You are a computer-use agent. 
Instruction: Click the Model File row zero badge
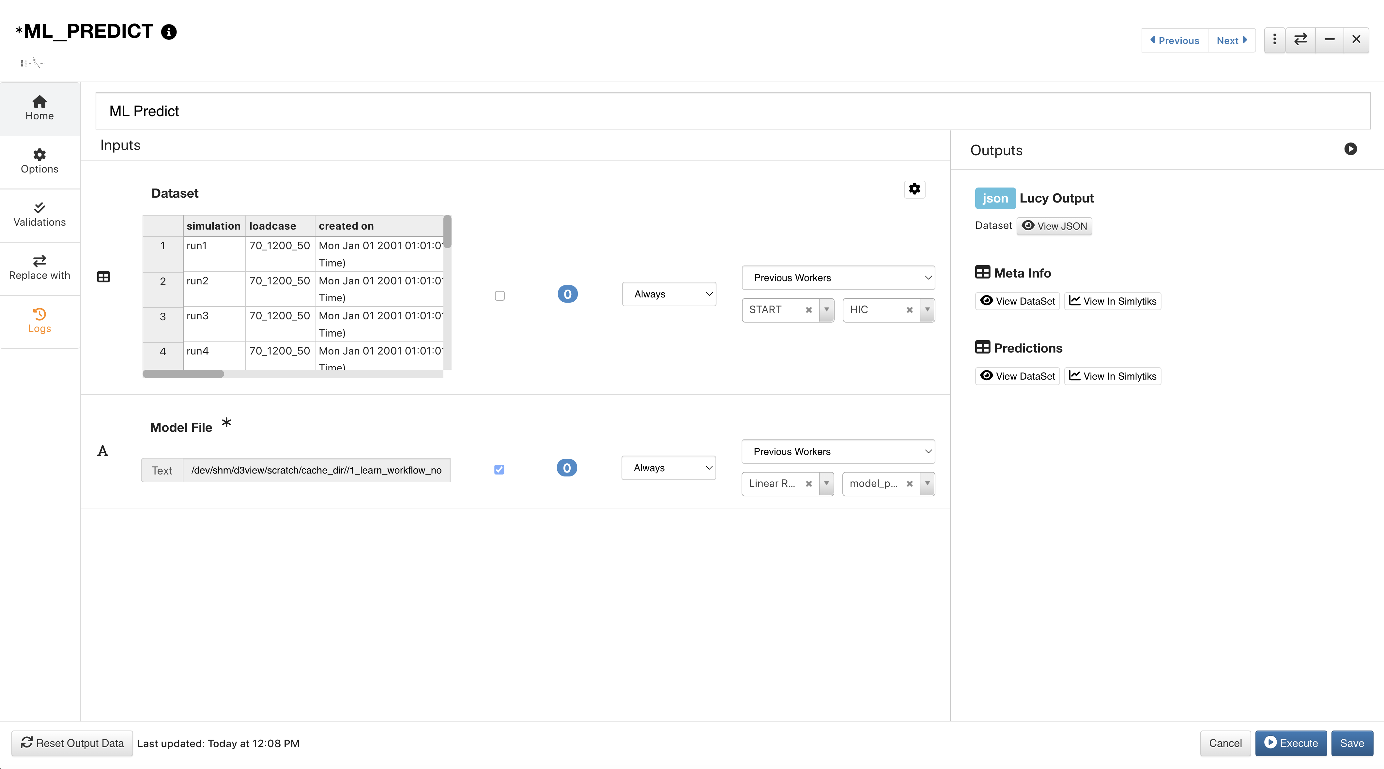(x=567, y=468)
